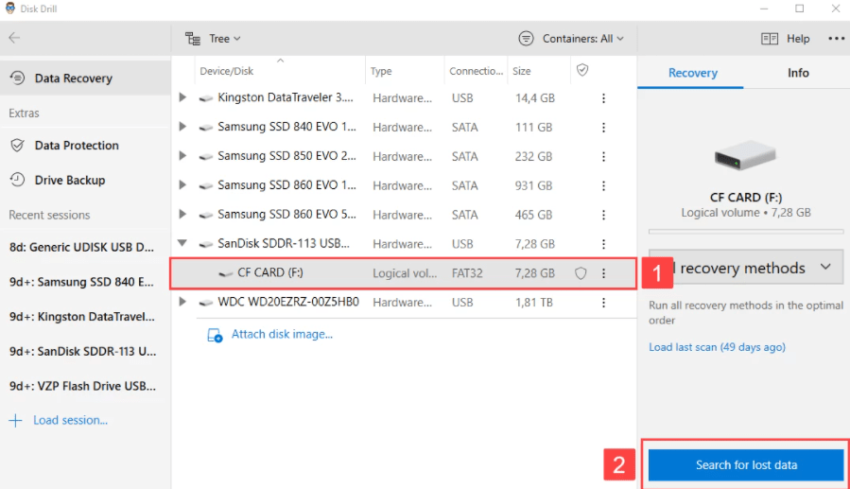Minimize the Disk Drill window
The image size is (850, 489).
click(764, 9)
